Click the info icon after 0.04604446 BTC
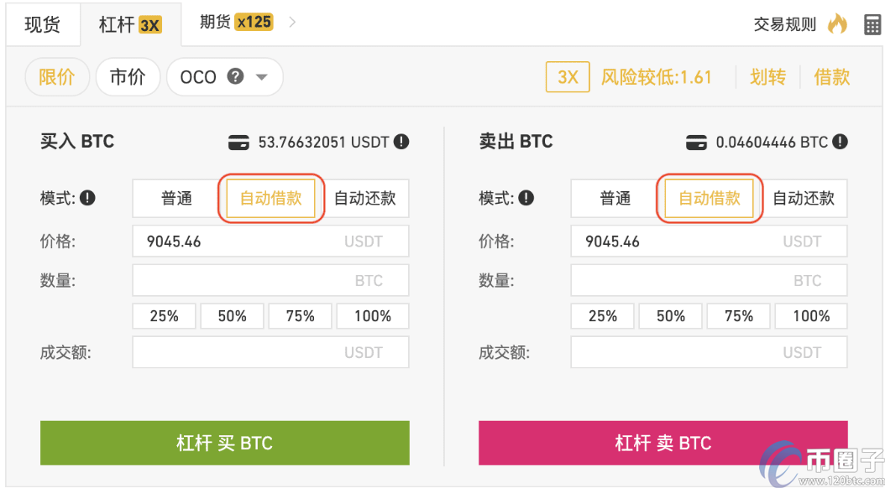The width and height of the screenshot is (885, 488). [x=839, y=142]
